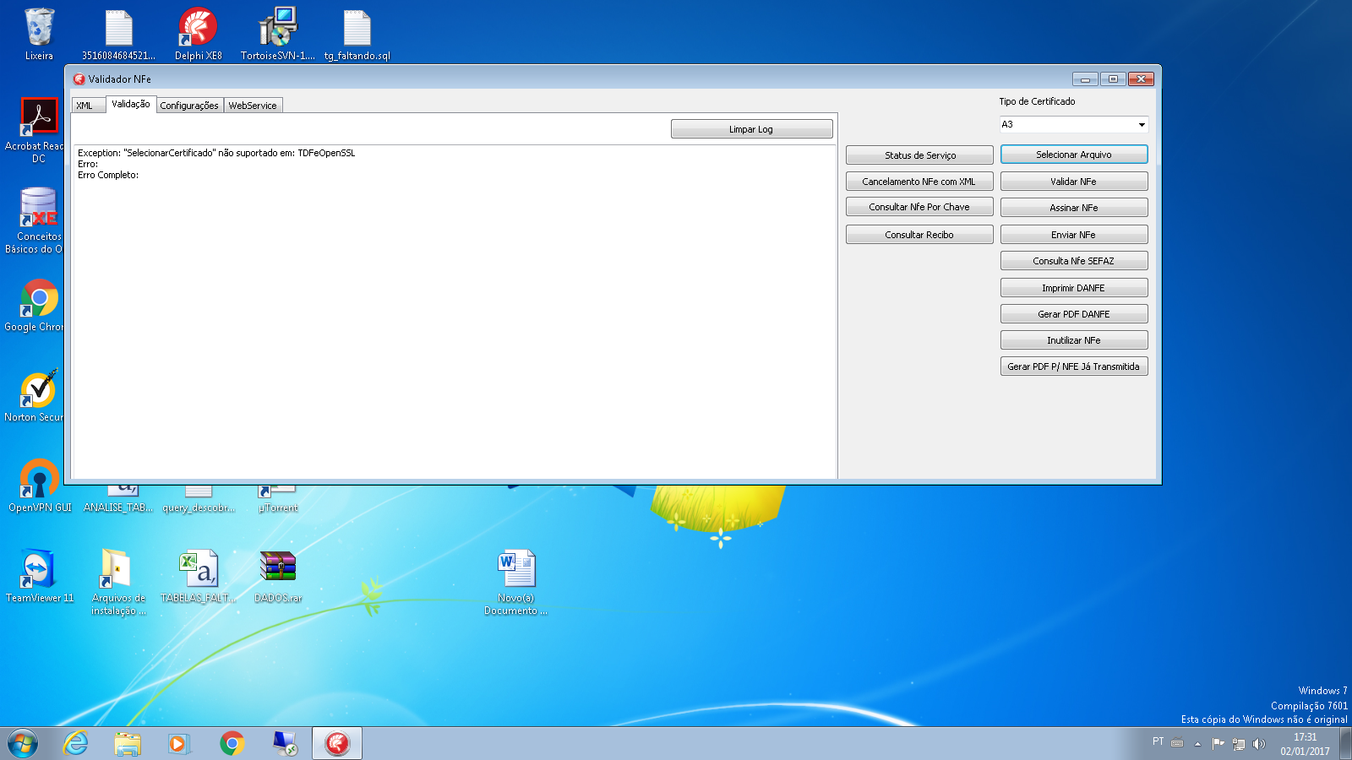Screen dimensions: 1352x760
Task: Switch to the Configurações tab
Action: coord(189,106)
